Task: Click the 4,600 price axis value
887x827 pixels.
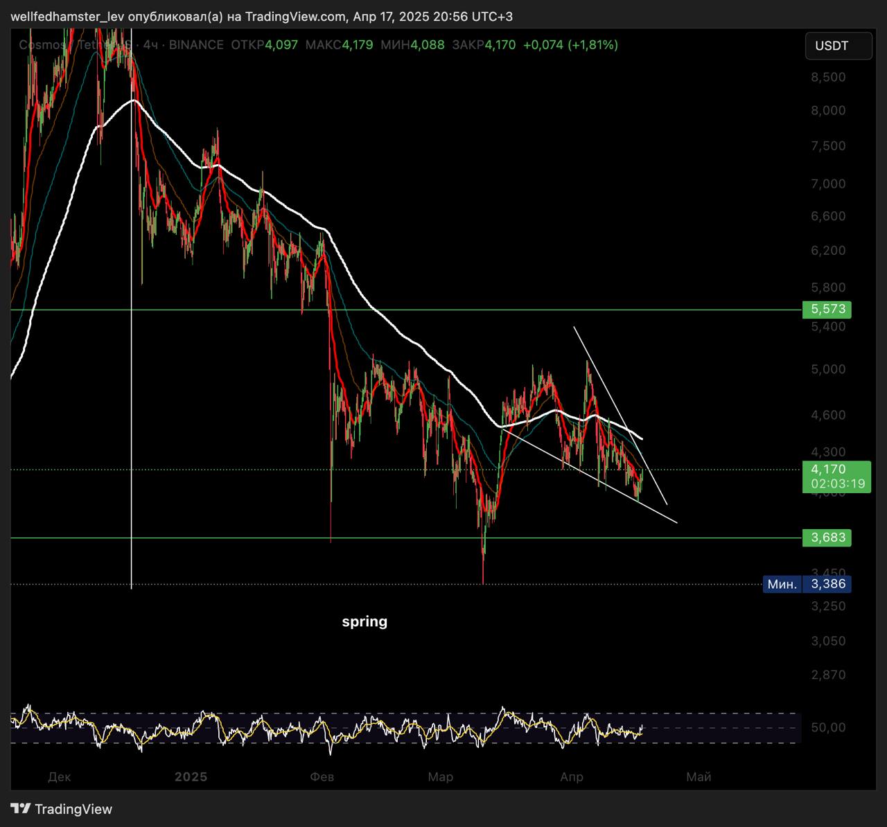Action: coord(828,415)
